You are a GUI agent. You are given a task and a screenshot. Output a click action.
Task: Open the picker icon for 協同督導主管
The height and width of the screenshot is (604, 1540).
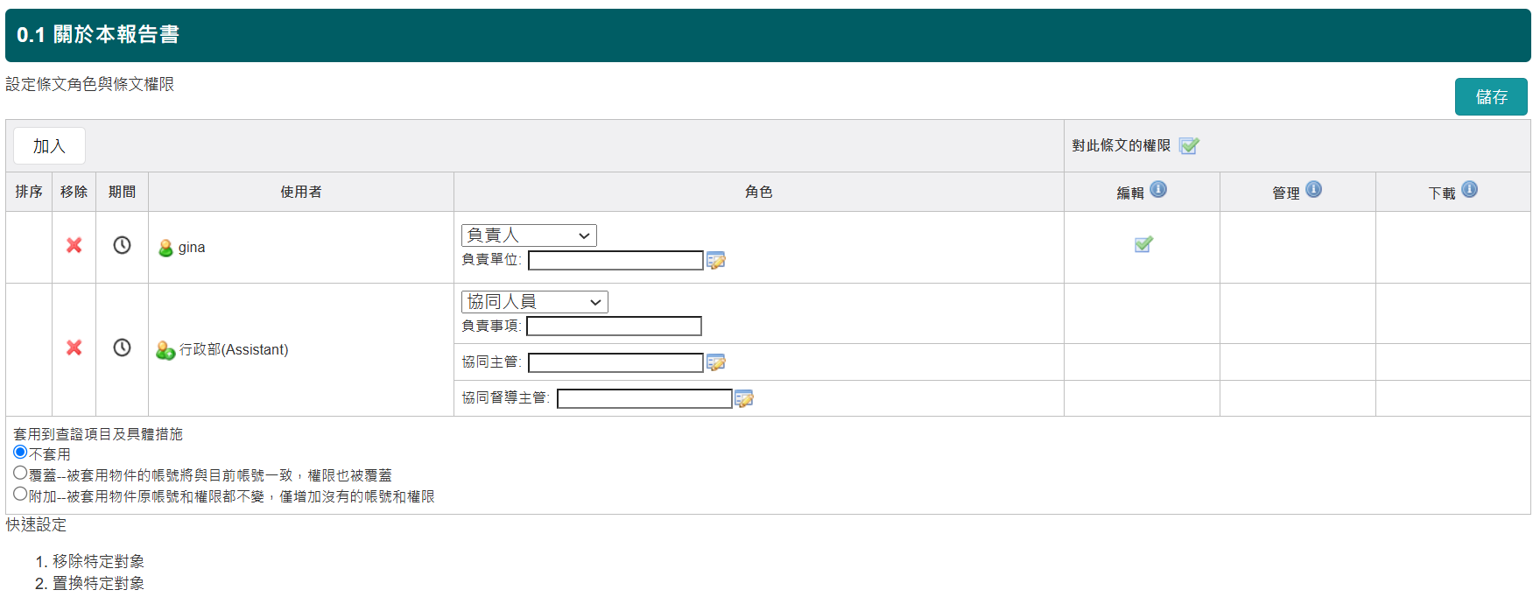pos(744,399)
